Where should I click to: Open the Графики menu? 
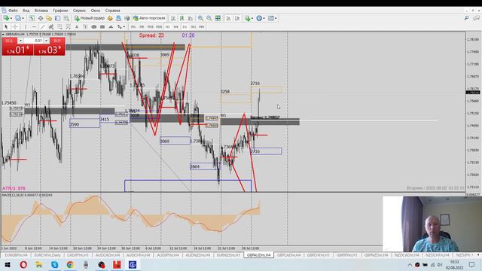60,11
